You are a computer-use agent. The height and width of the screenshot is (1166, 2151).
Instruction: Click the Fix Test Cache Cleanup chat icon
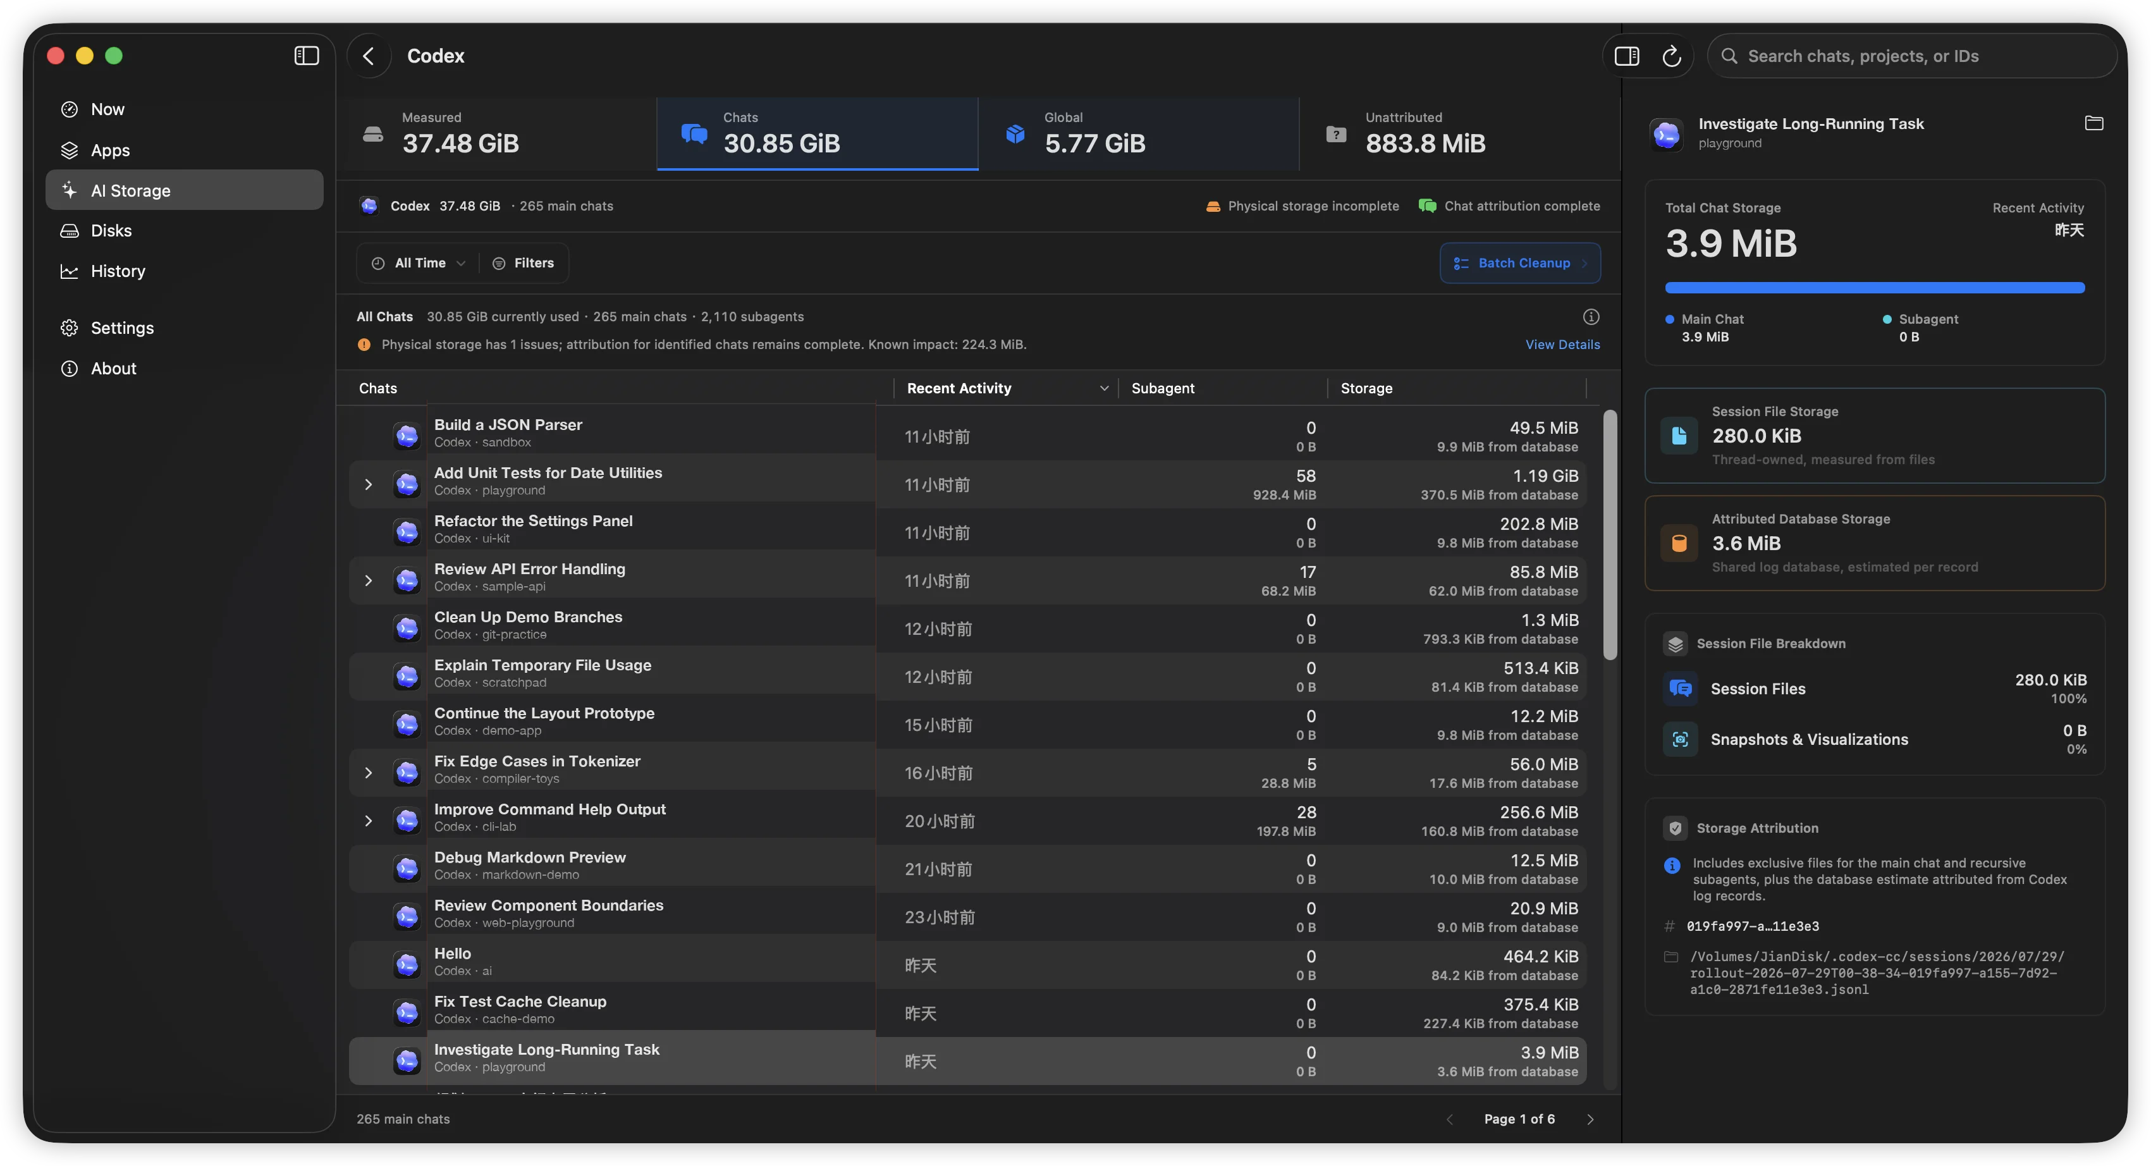point(407,1012)
